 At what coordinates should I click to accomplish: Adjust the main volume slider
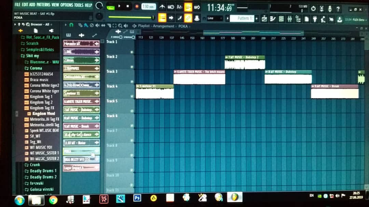coord(131,17)
